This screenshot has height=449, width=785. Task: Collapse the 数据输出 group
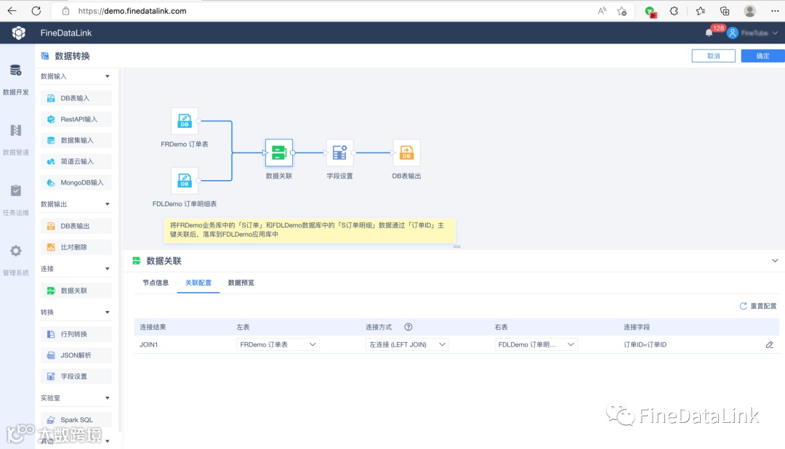click(107, 203)
